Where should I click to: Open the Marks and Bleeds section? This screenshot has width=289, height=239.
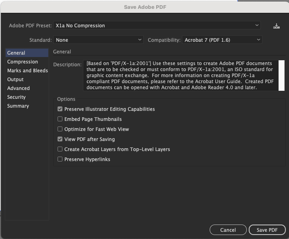[27, 70]
